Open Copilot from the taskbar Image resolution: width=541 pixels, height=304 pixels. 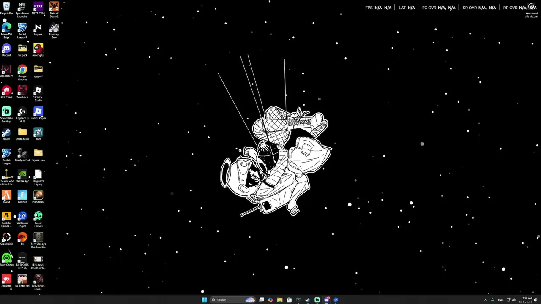click(x=270, y=300)
